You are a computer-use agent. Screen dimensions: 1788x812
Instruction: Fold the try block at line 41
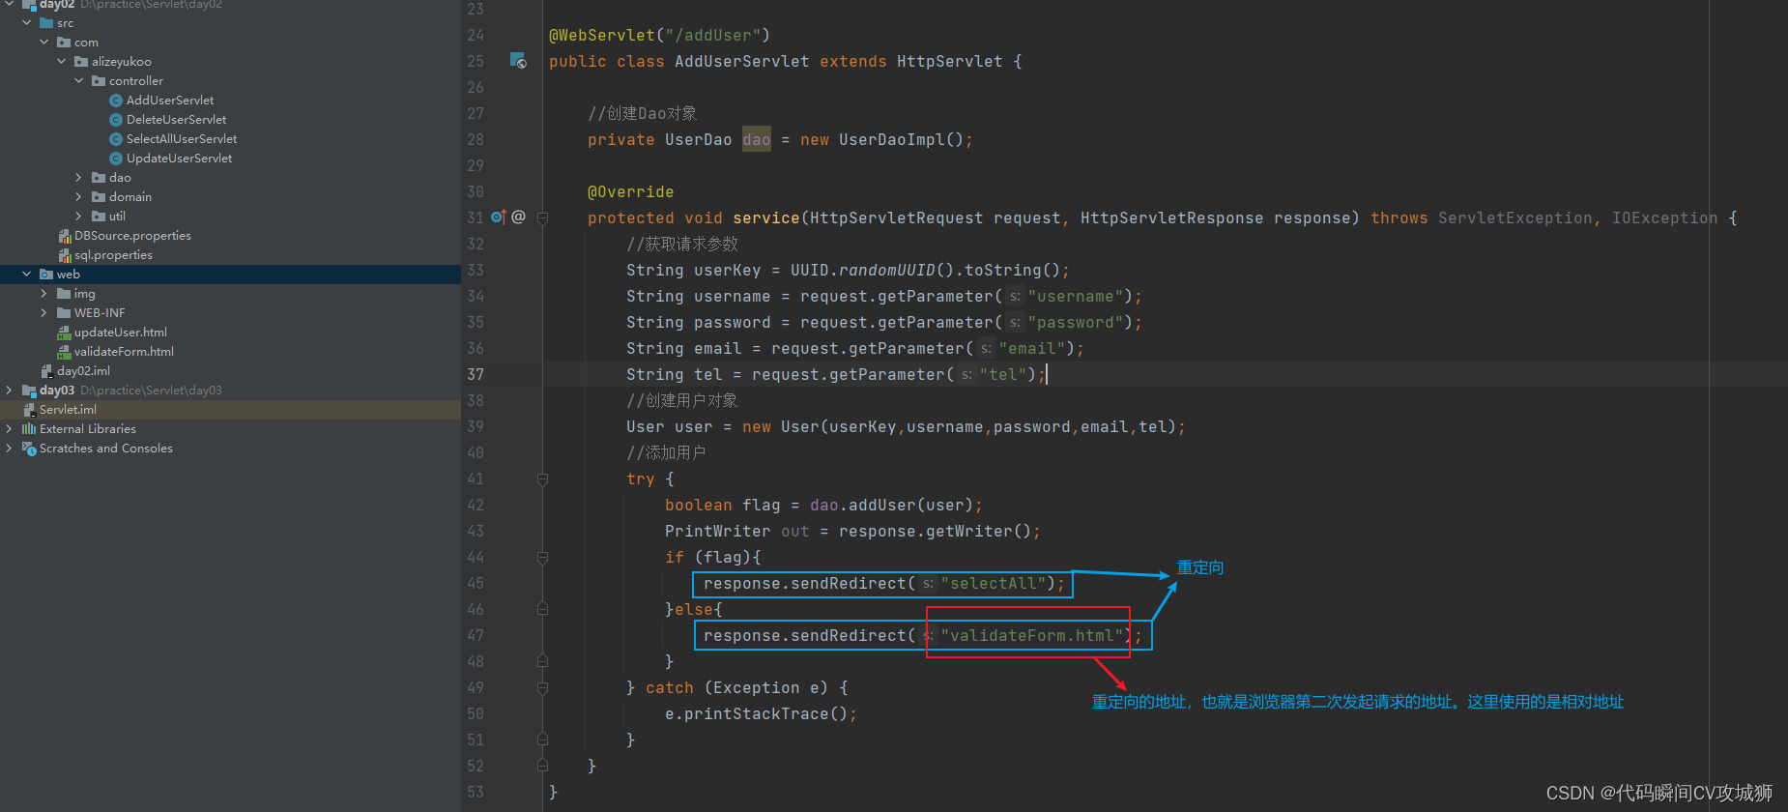click(542, 479)
